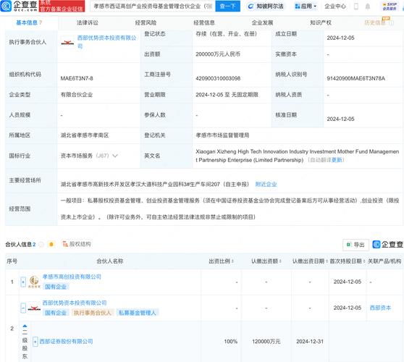This screenshot has width=404, height=362.
Task: Open the 西部资本 related product link
Action: 380,308
